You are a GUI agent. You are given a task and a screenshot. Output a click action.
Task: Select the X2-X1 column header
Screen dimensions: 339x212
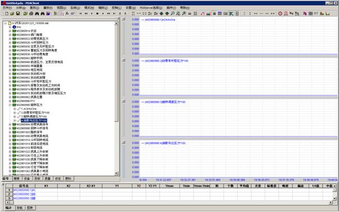(91, 186)
